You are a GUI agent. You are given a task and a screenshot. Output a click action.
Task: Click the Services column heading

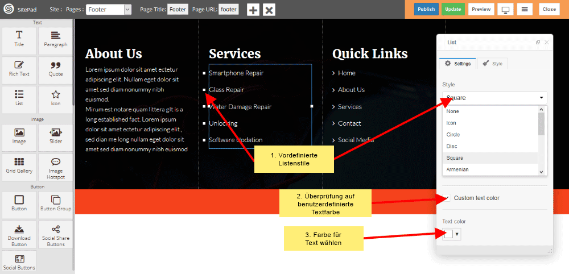[x=235, y=53]
